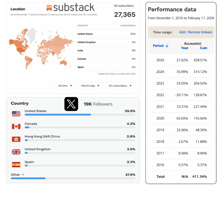Click the Hong Kong flag icon
Image resolution: width=222 pixels, height=204 pixels.
pos(16,139)
